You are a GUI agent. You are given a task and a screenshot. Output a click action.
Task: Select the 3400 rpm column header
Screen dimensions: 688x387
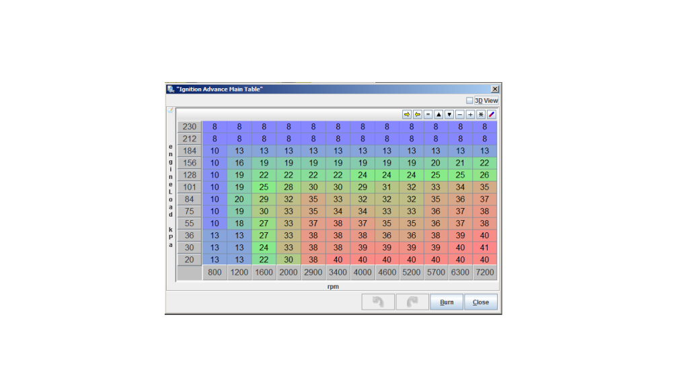click(x=338, y=273)
